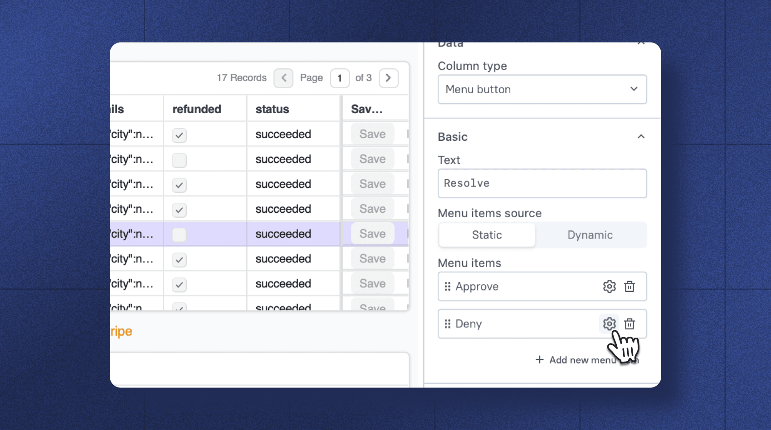The height and width of the screenshot is (430, 771).
Task: Delete the Deny menu item
Action: point(630,324)
